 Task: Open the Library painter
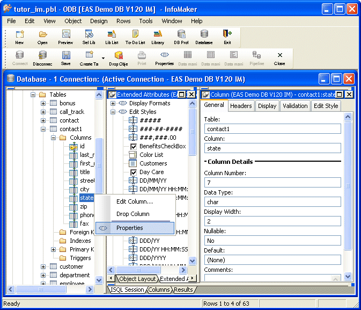(x=158, y=37)
